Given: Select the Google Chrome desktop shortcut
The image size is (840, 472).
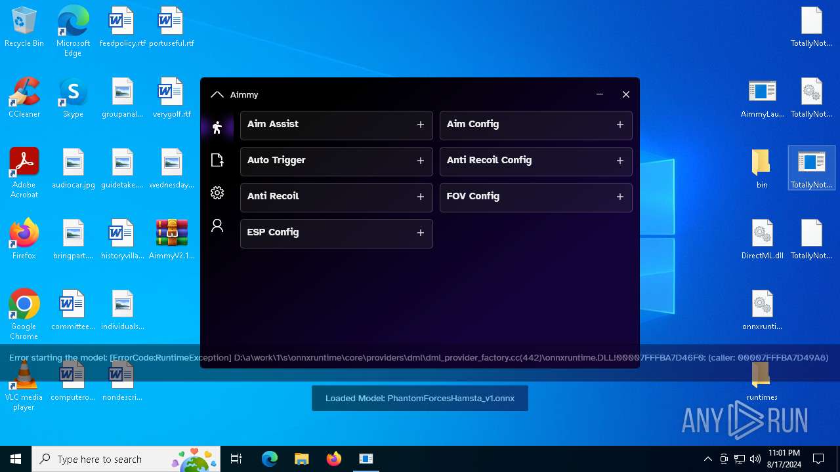Looking at the screenshot, I should [24, 315].
